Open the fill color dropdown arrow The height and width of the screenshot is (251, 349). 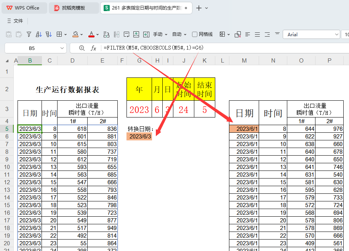82,35
